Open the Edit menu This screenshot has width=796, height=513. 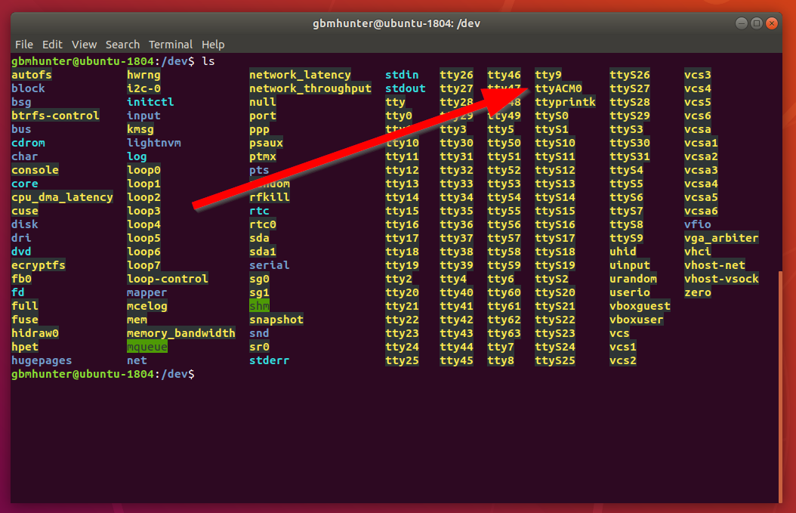click(x=52, y=45)
